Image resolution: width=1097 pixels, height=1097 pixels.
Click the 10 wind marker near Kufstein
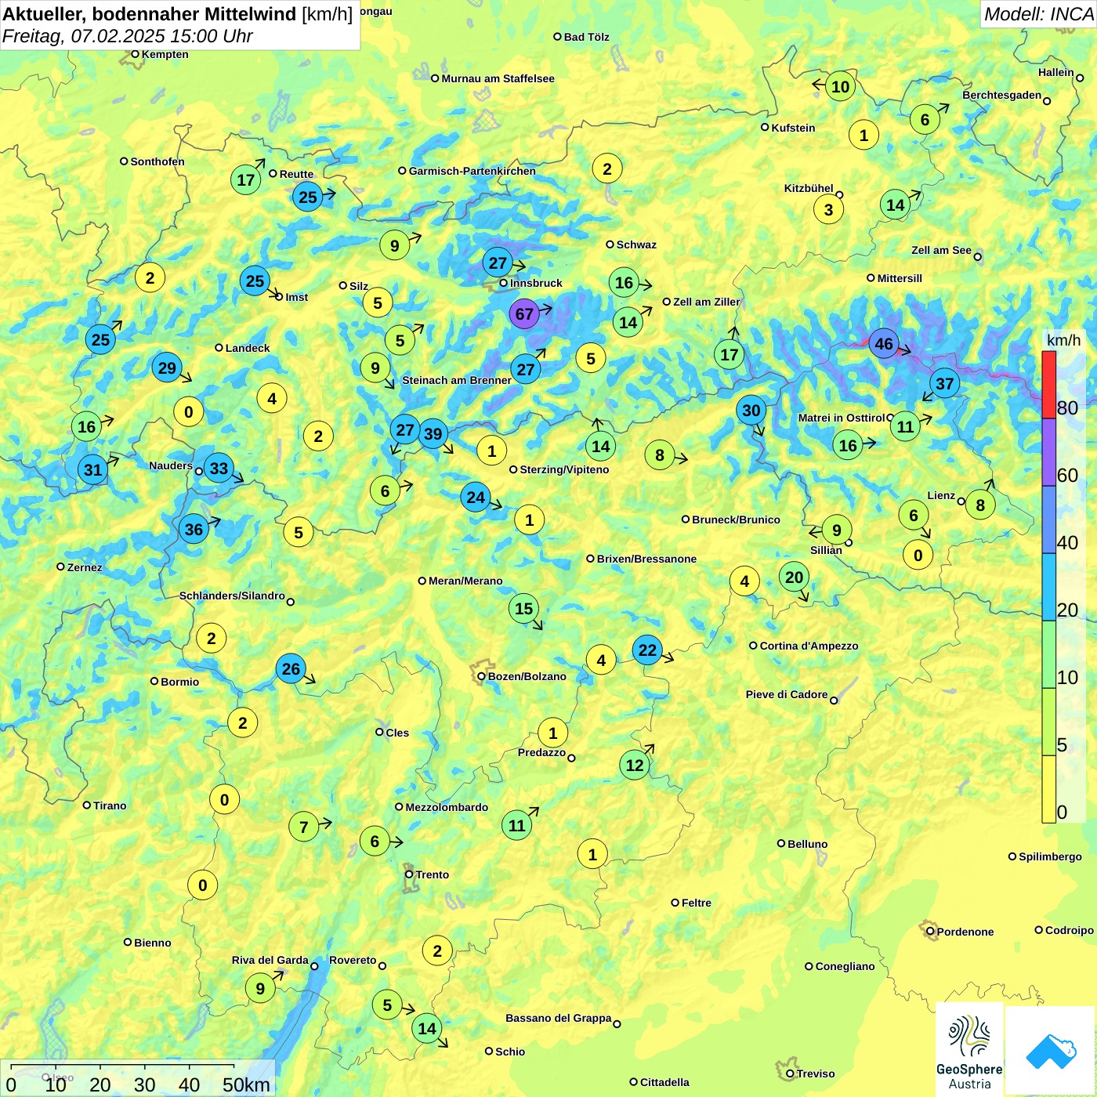pyautogui.click(x=840, y=87)
